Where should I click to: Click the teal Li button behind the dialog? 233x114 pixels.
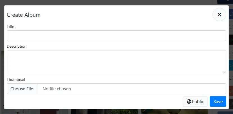231,65
